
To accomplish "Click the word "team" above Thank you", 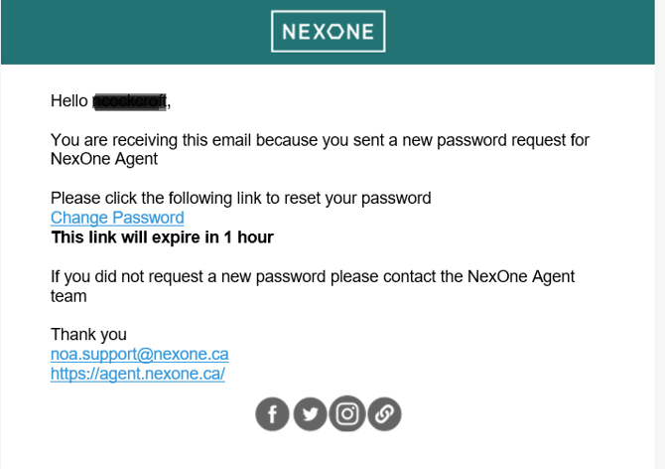I will pos(68,296).
